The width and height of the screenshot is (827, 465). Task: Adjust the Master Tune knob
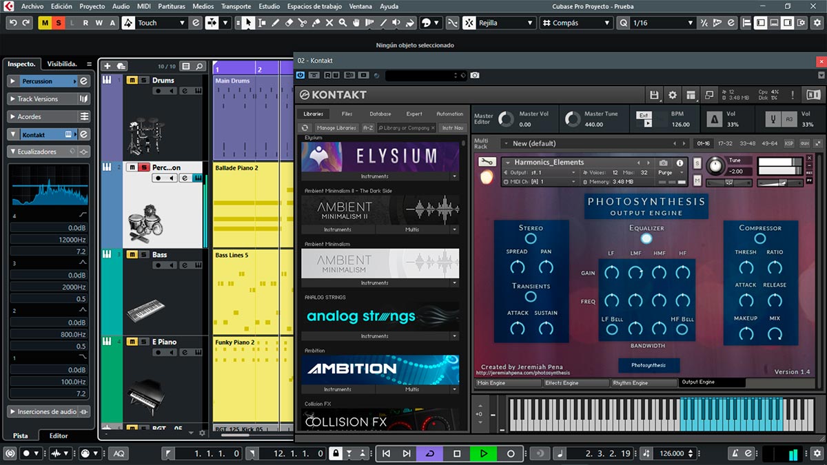572,119
